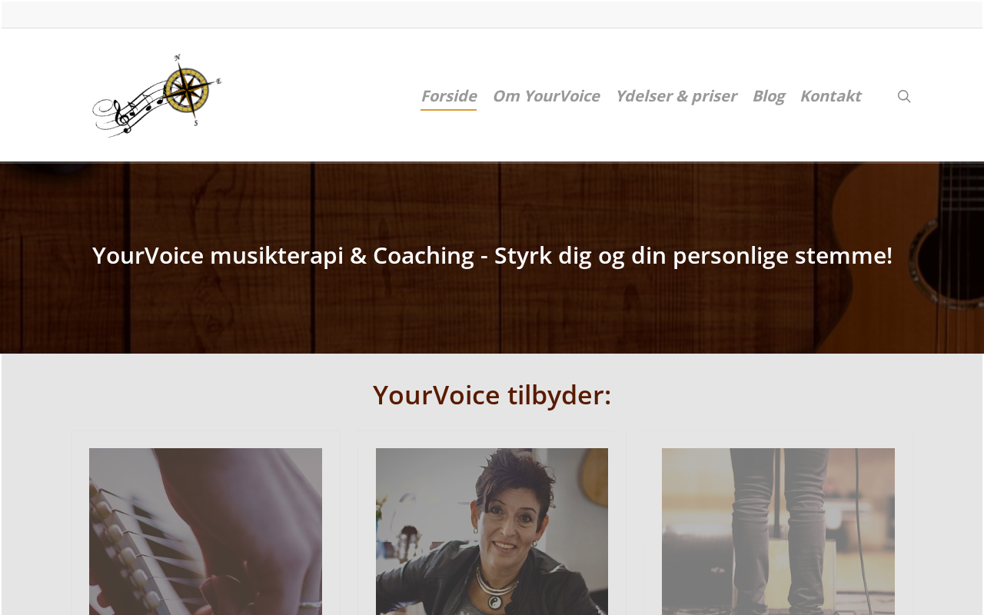Click the 'YourVoice tilbyder:' heading

tap(492, 394)
